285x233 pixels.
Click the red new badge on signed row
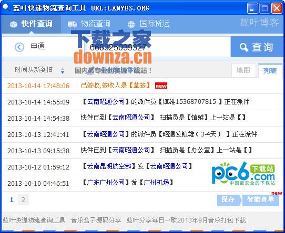[x=161, y=86]
